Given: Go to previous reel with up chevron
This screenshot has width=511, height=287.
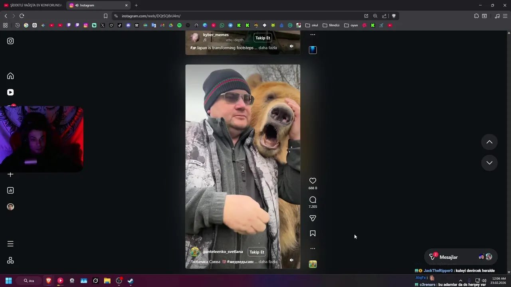Looking at the screenshot, I should coord(489,142).
